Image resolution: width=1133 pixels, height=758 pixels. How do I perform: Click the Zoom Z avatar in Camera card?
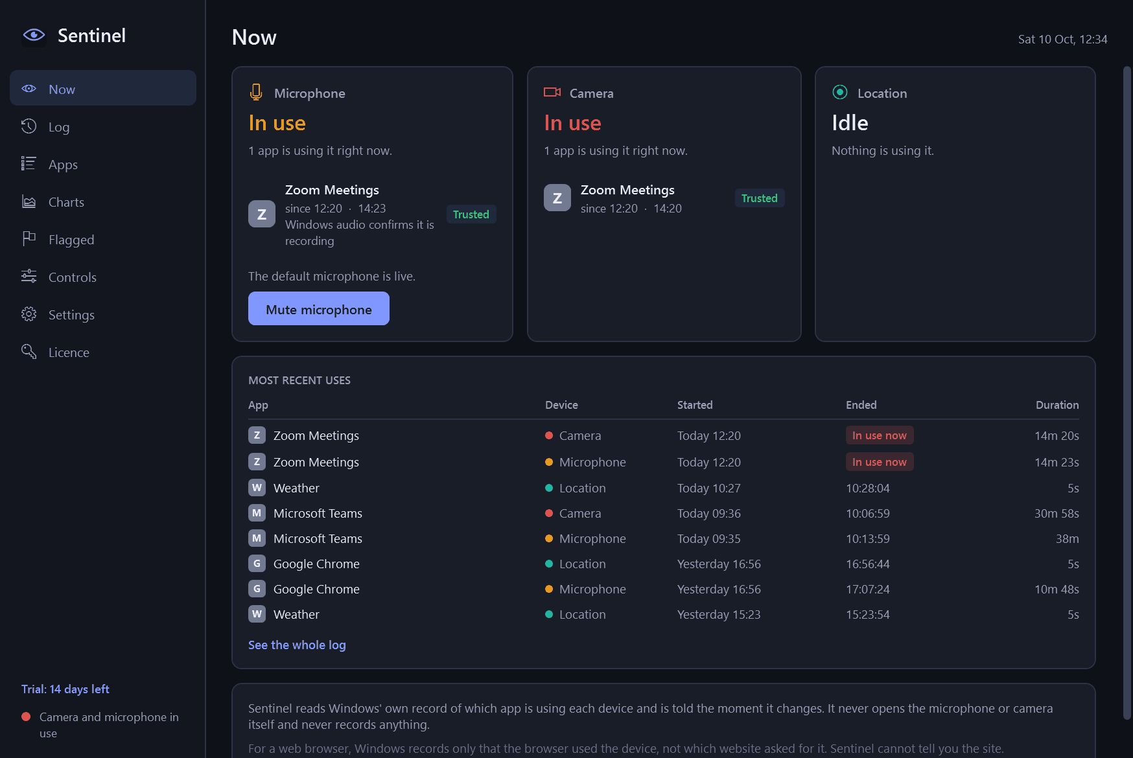coord(557,198)
